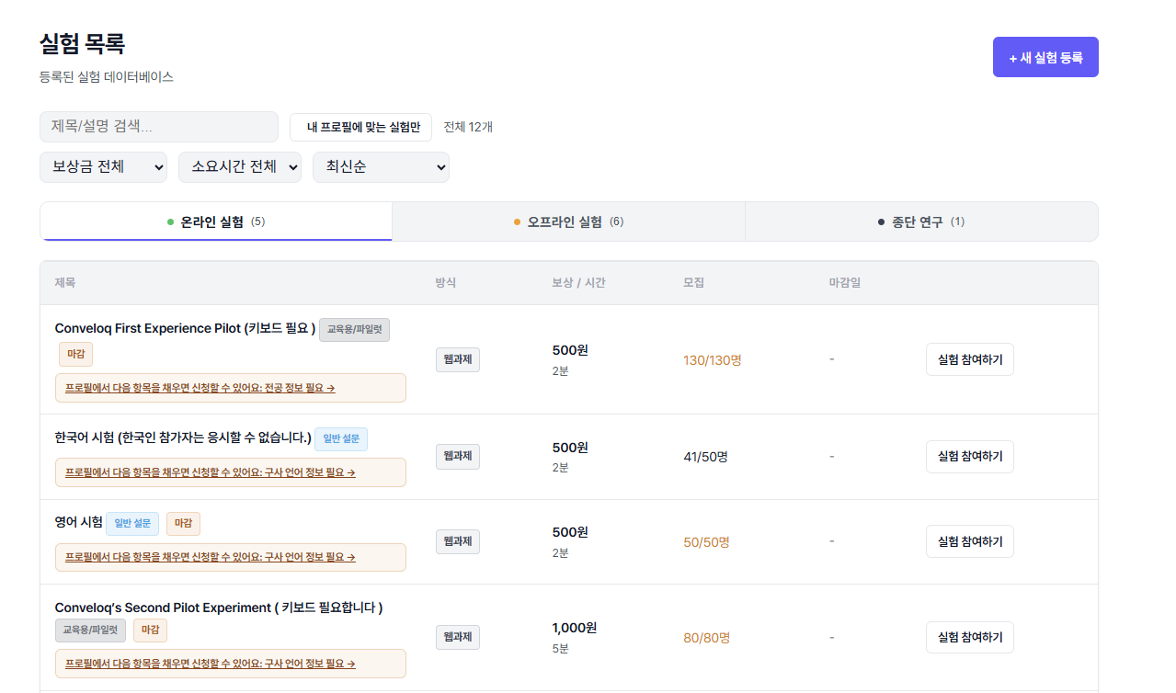Click the 전체 12개 count text
Viewport: 1176px width, 693px height.
[x=468, y=127]
